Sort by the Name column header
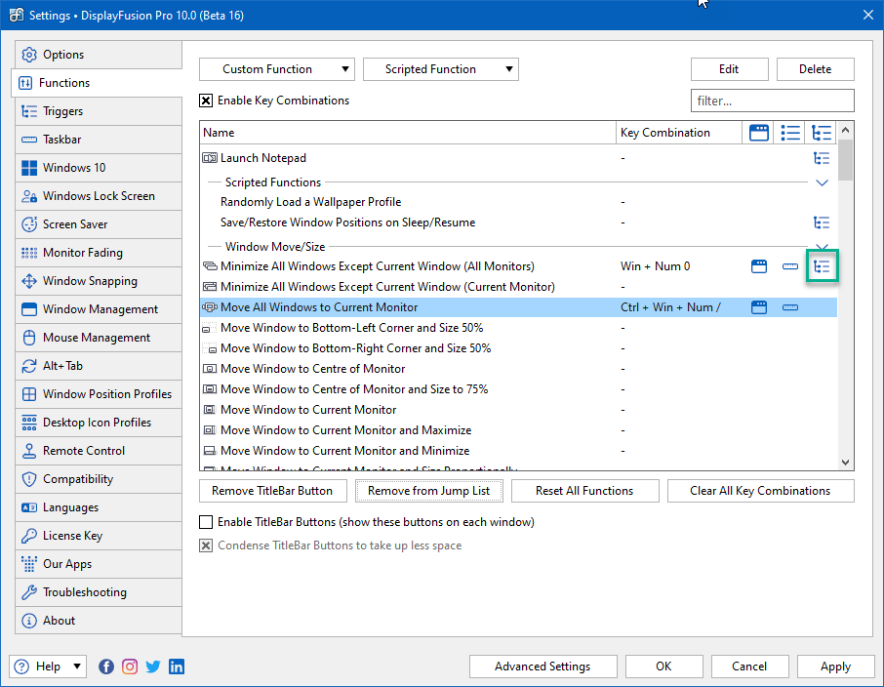Image resolution: width=884 pixels, height=687 pixels. 408,133
